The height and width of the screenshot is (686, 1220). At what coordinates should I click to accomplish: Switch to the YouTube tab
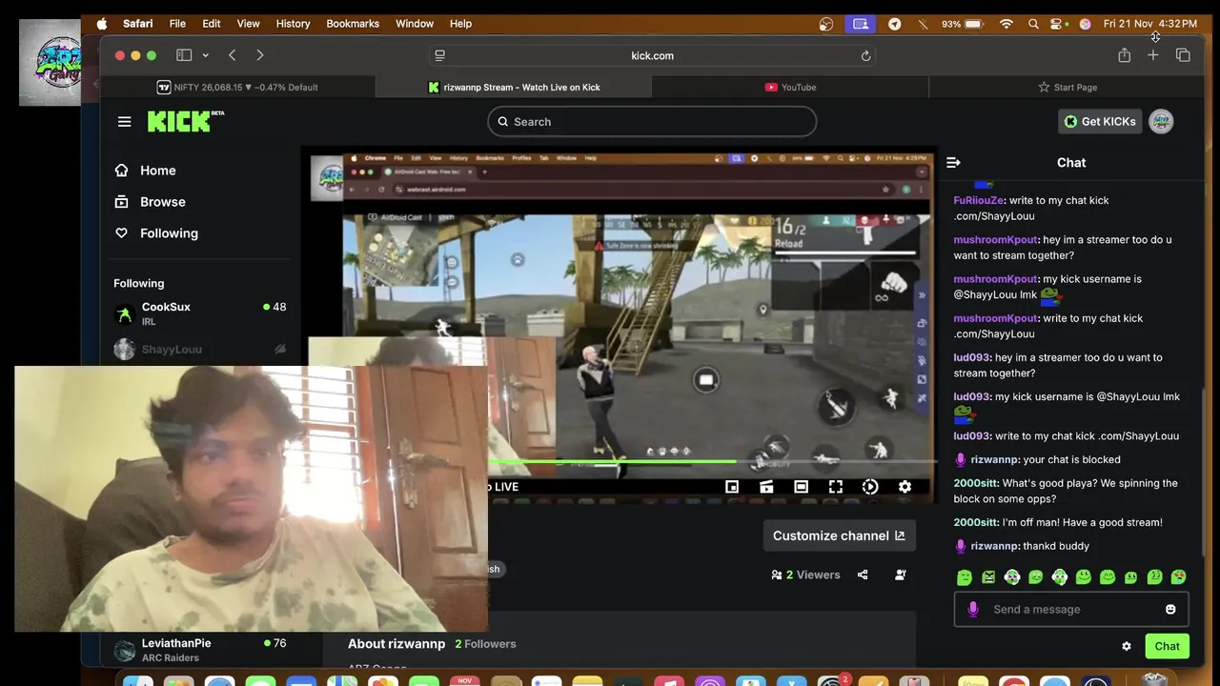click(790, 87)
